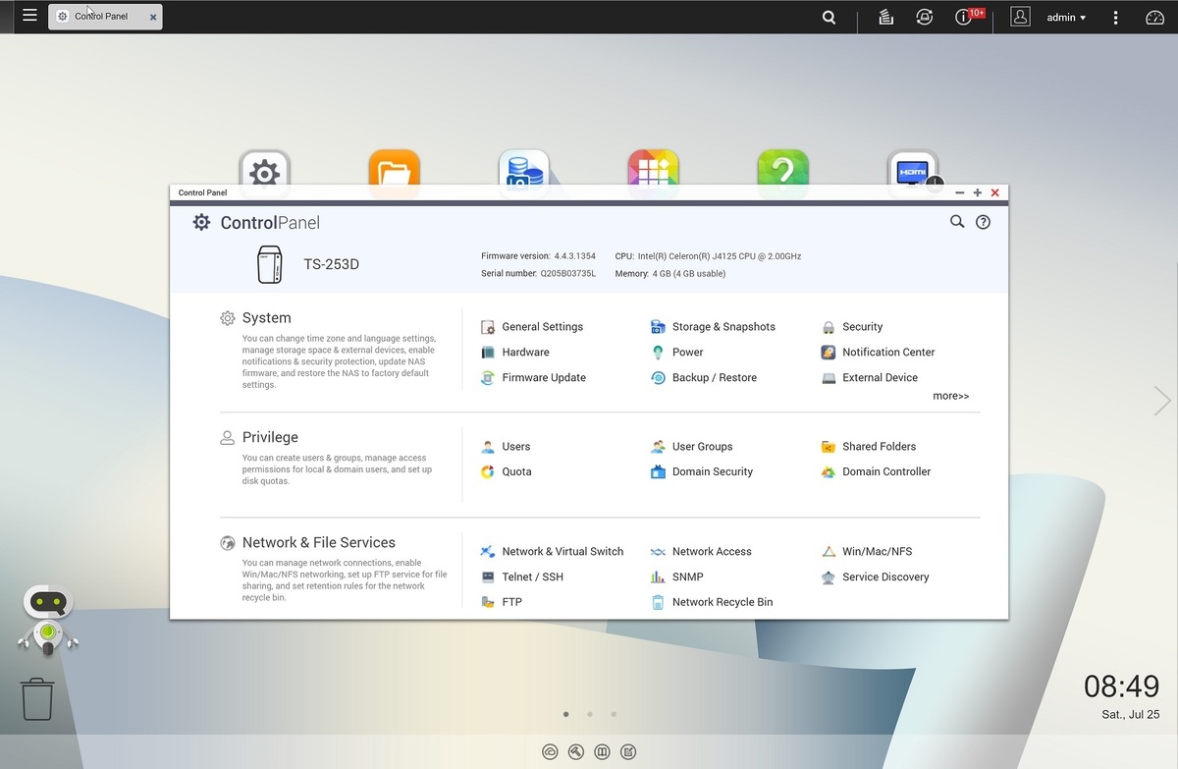Minimize the Control Panel window
The height and width of the screenshot is (769, 1178).
tap(959, 193)
